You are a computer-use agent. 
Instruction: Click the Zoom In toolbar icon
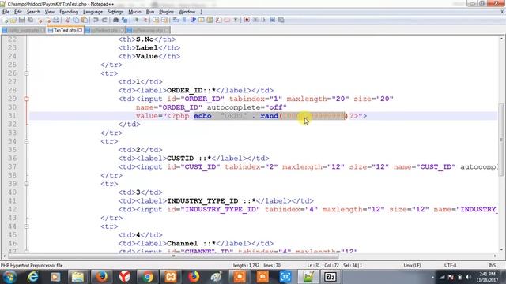[136, 20]
